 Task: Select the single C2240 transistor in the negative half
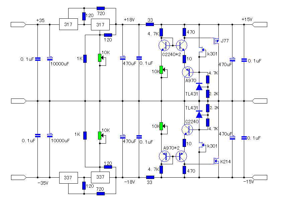pyautogui.click(x=187, y=129)
